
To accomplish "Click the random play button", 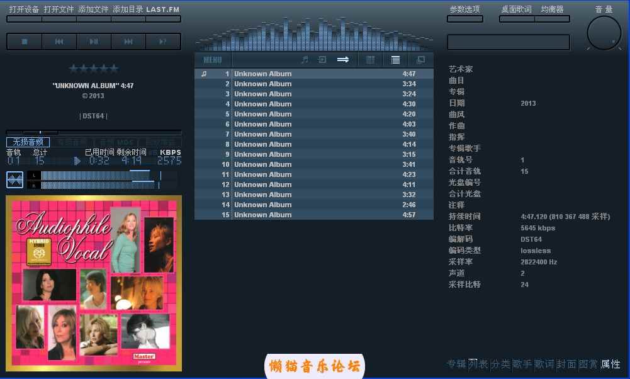I will (163, 42).
